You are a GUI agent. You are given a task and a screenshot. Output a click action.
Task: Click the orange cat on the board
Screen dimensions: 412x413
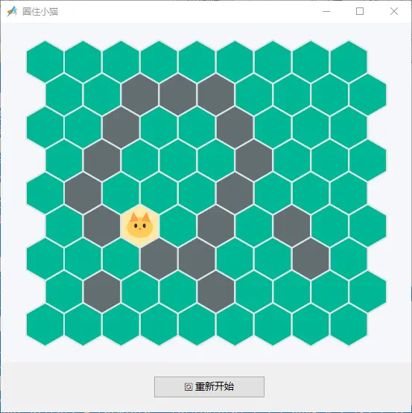coord(140,226)
